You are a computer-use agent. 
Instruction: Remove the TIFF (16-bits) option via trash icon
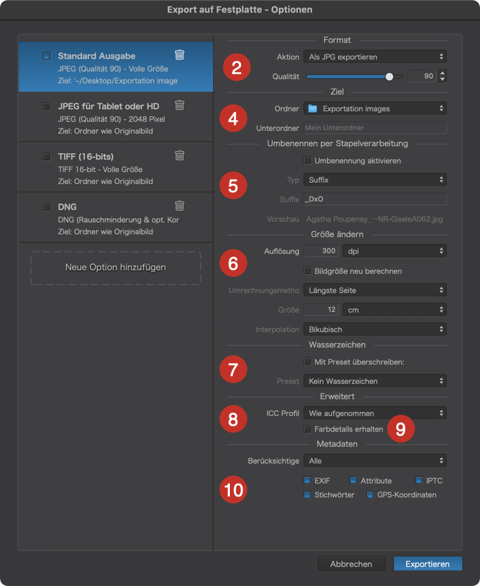(180, 155)
